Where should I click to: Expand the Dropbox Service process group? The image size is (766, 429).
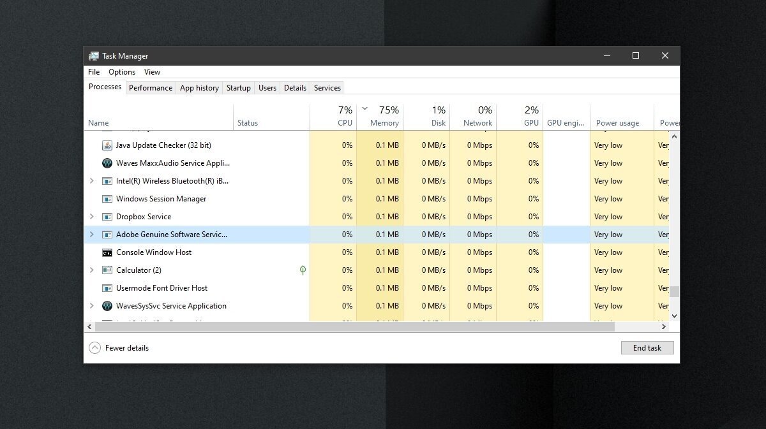[92, 217]
